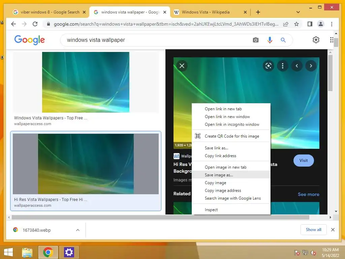Close the image preview panel

point(182,66)
